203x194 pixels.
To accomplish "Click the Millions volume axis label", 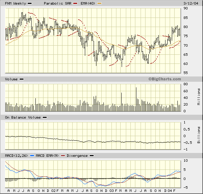I will [198, 96].
